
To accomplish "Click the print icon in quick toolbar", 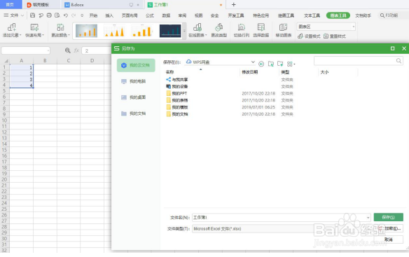I will coord(49,15).
